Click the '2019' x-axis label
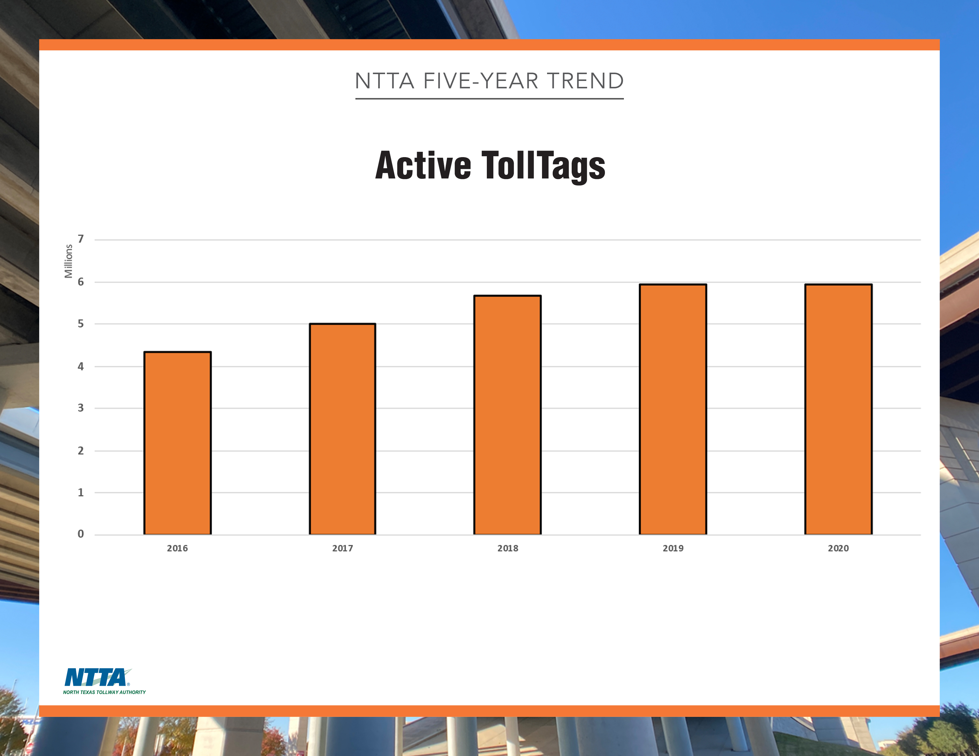Screen dimensions: 979x756 [673, 548]
